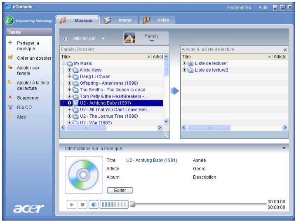Image resolution: width=296 pixels, height=221 pixels.
Task: Switch to the Image tab
Action: (119, 20)
